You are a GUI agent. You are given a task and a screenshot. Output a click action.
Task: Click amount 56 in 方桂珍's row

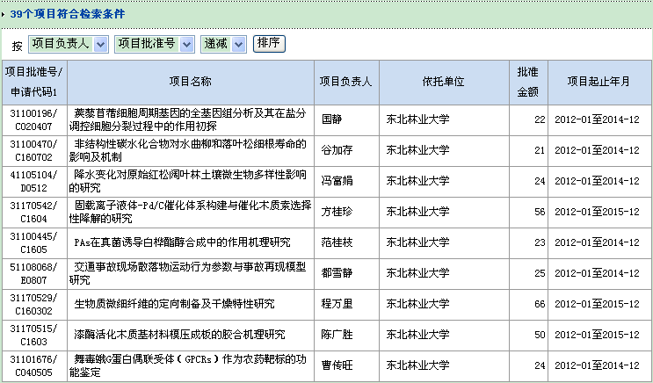pyautogui.click(x=540, y=212)
